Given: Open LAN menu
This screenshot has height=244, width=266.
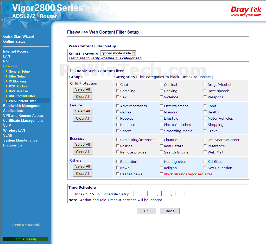Looking at the screenshot, I should click(x=7, y=56).
